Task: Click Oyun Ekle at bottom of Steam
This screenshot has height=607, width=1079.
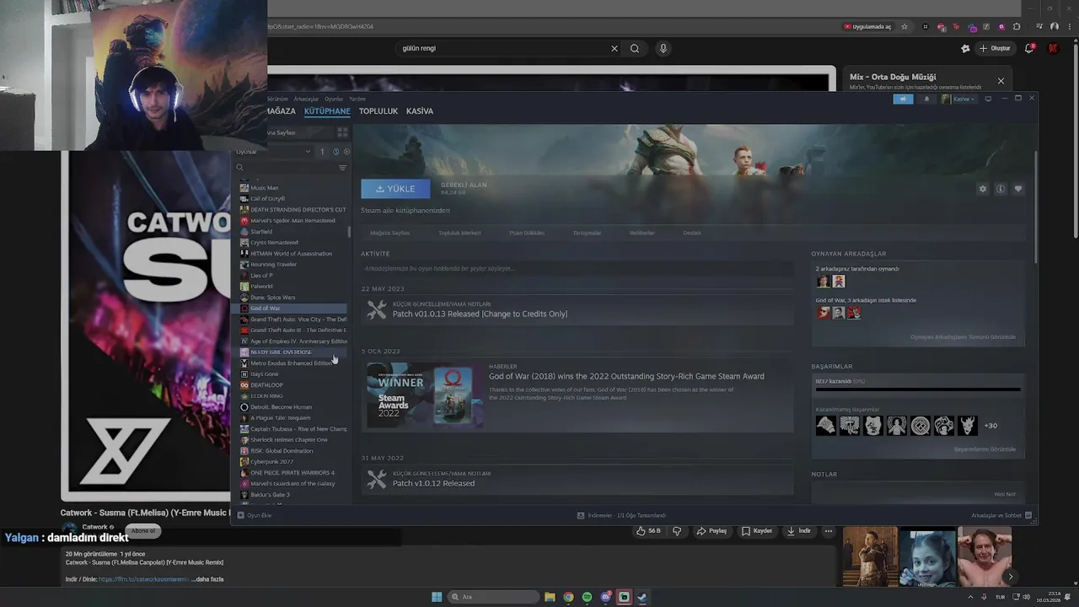Action: click(x=255, y=515)
